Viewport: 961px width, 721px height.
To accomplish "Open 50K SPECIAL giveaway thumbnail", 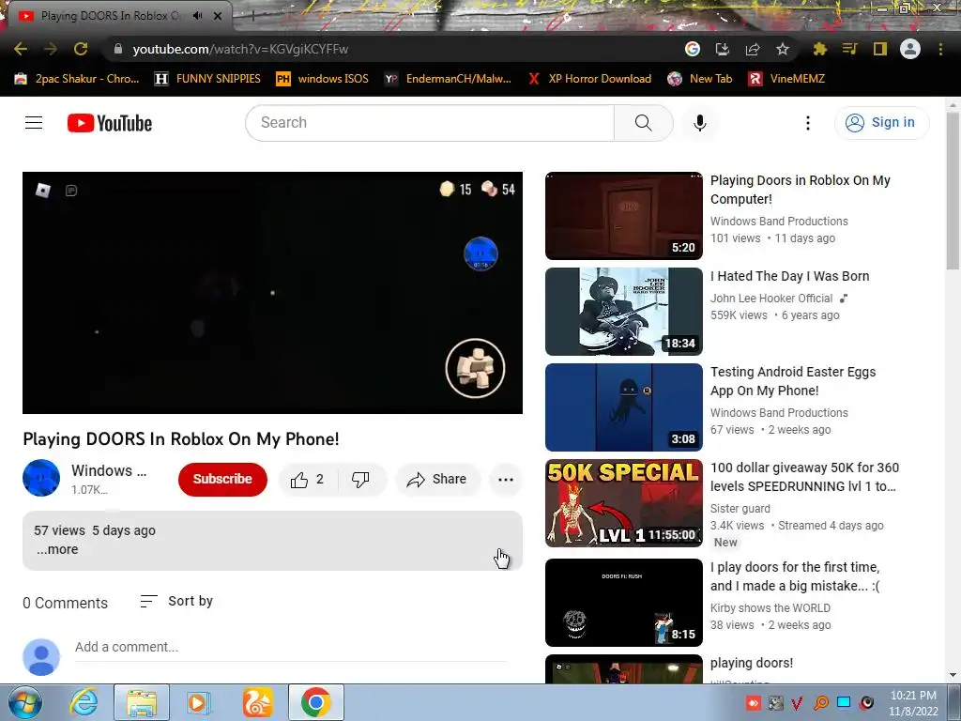I will coord(624,503).
